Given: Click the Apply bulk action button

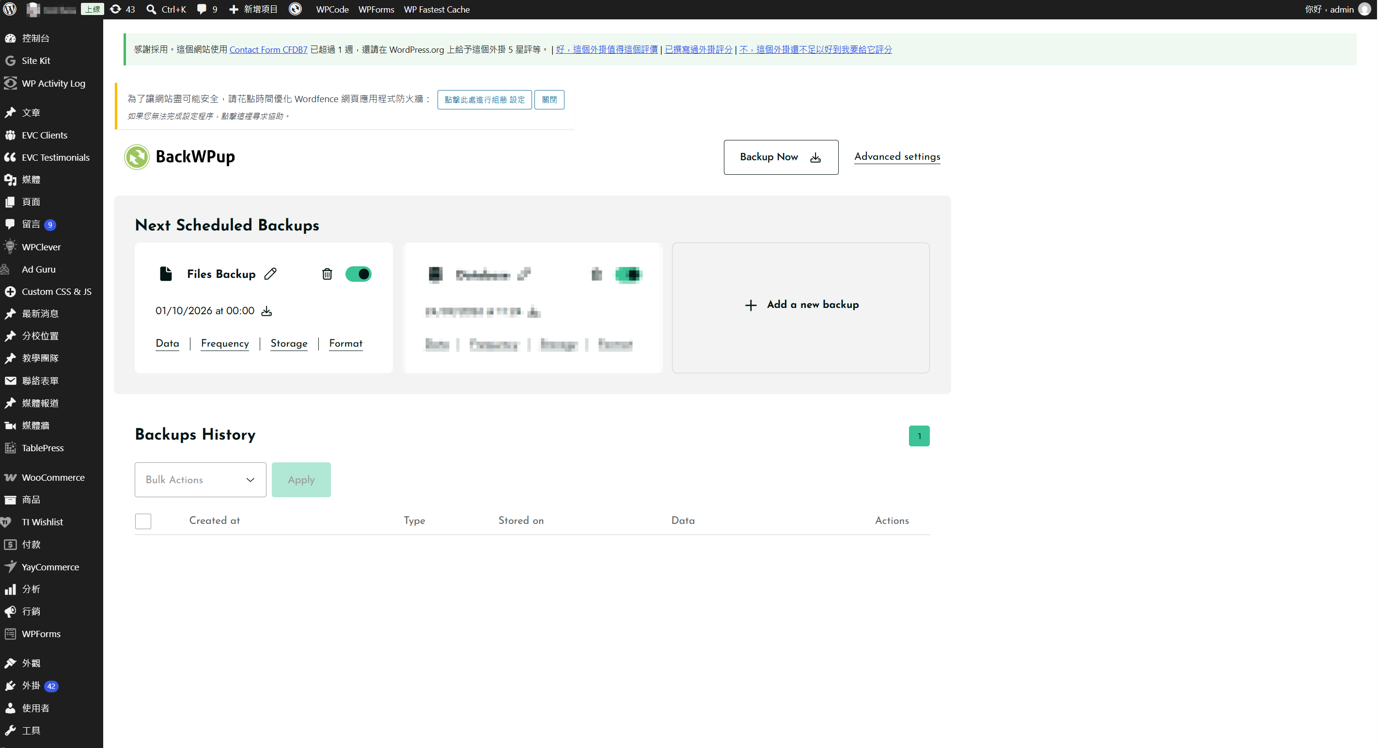Looking at the screenshot, I should (x=301, y=480).
